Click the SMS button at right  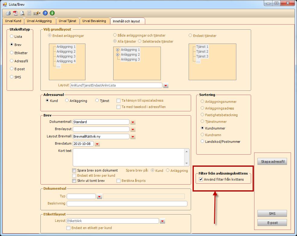pos(272,214)
